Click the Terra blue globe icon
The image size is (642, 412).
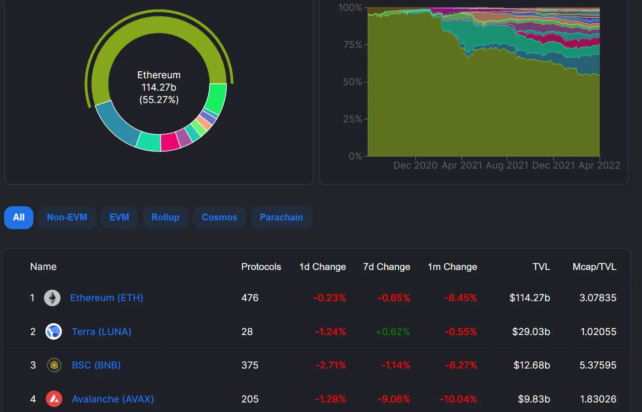coord(54,332)
